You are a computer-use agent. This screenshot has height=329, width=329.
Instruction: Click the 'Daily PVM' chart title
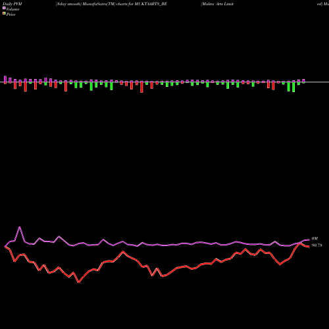coord(13,4)
